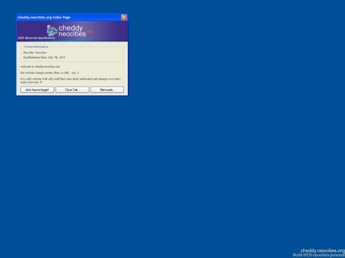Click the window title 'cheddy.neocities.org Index Page'
This screenshot has width=345, height=258.
(44, 17)
